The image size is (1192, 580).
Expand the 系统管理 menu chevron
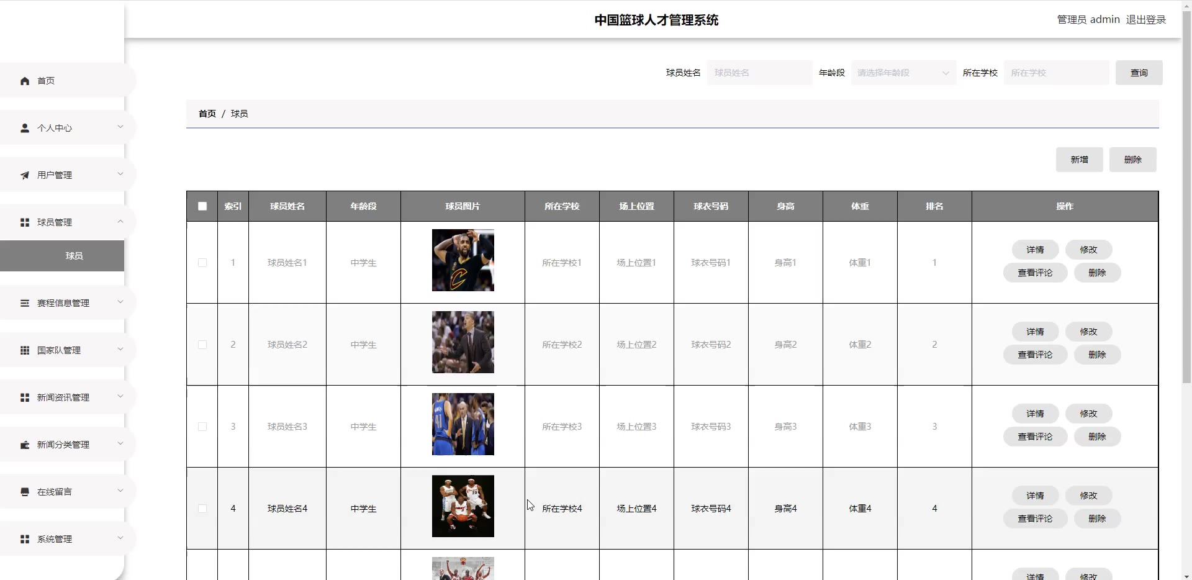(x=120, y=538)
